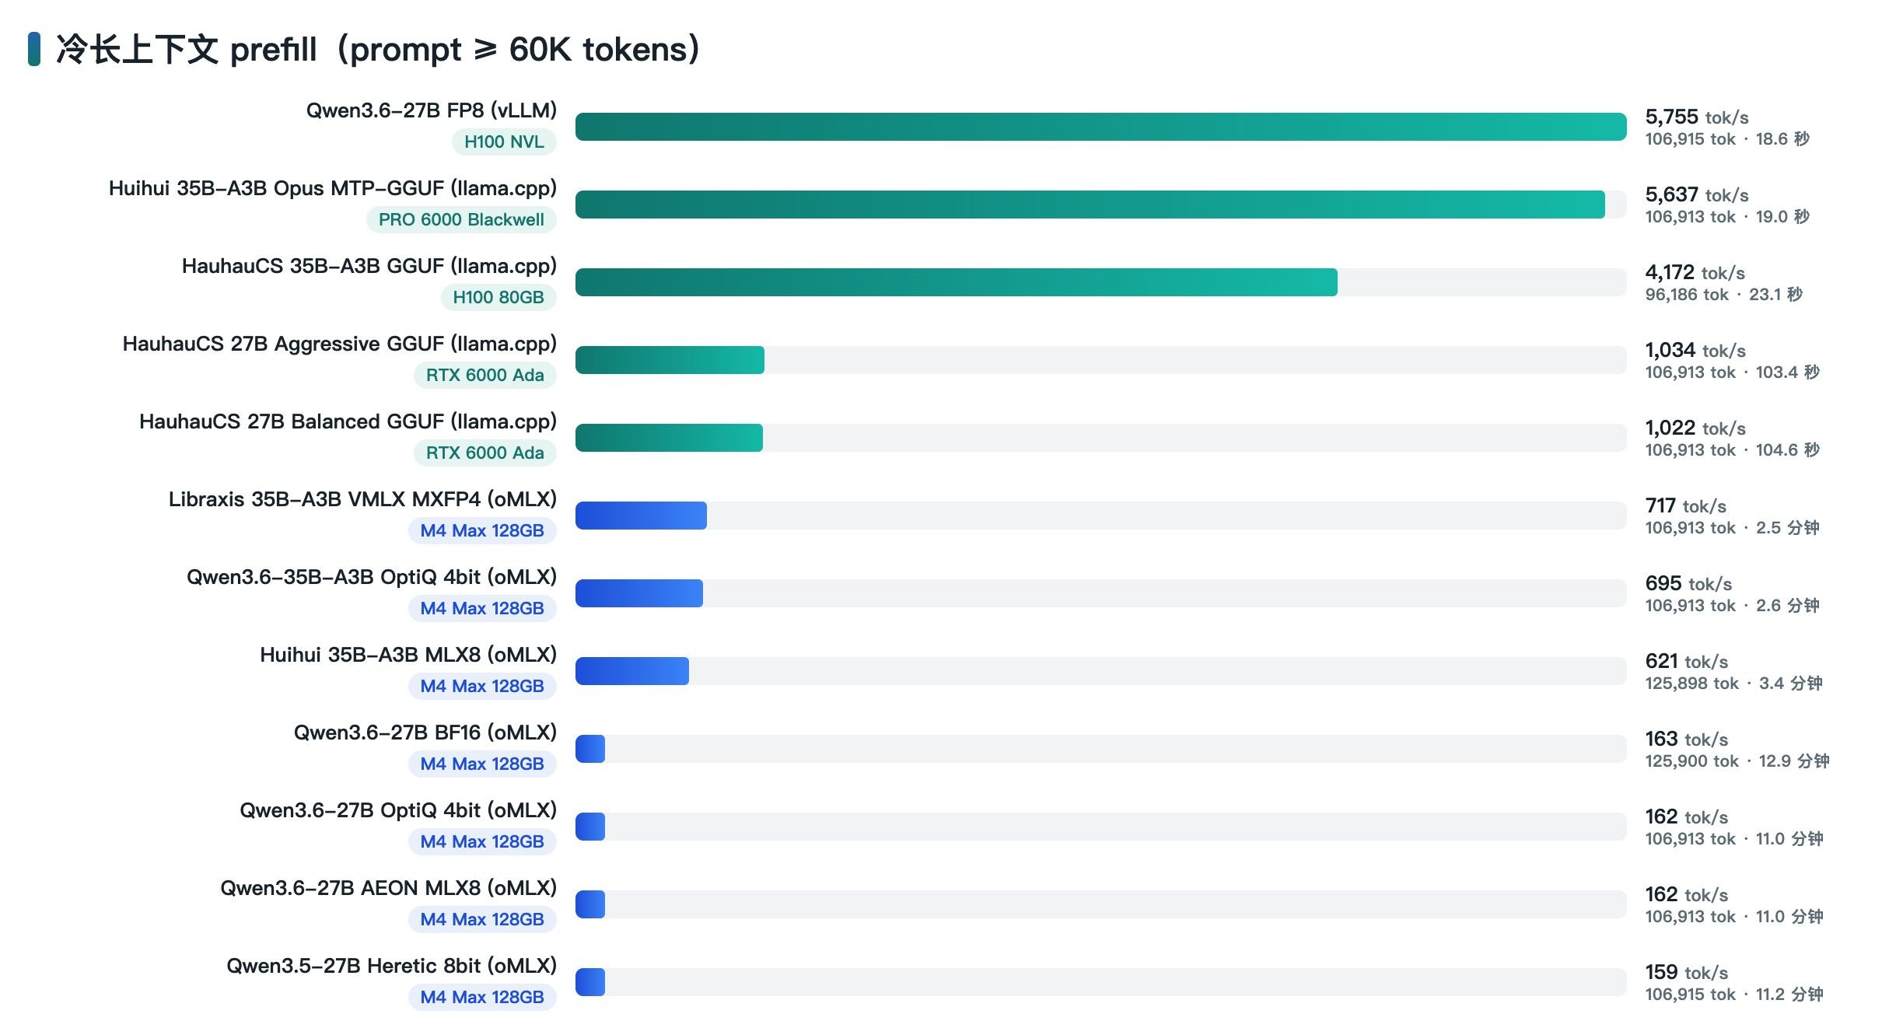Select the blue bar for Libraxis 35B-A3B VMLX
Viewport: 1882px width, 1028px height.
[x=641, y=516]
